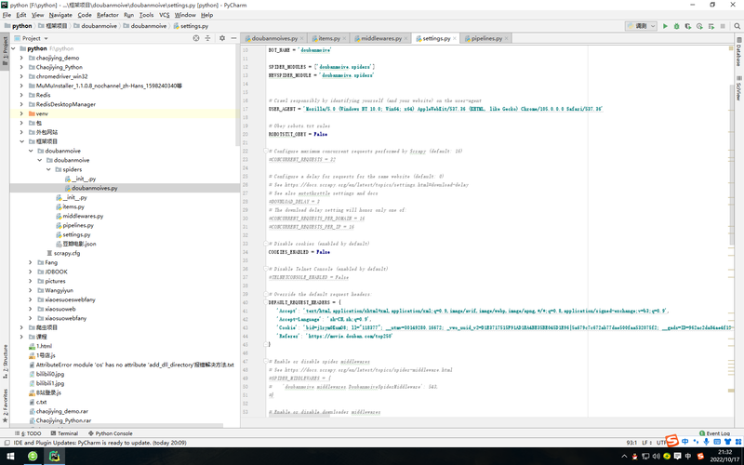Click the collapse-all icon in Project panel
This screenshot has height=465, width=744.
click(207, 38)
